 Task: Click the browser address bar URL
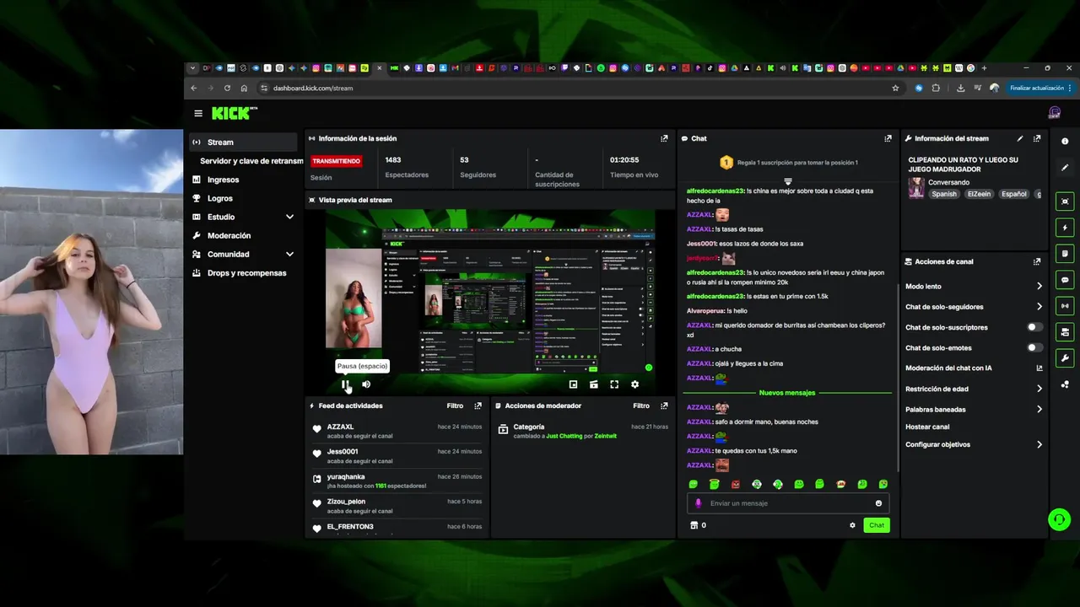(x=313, y=88)
